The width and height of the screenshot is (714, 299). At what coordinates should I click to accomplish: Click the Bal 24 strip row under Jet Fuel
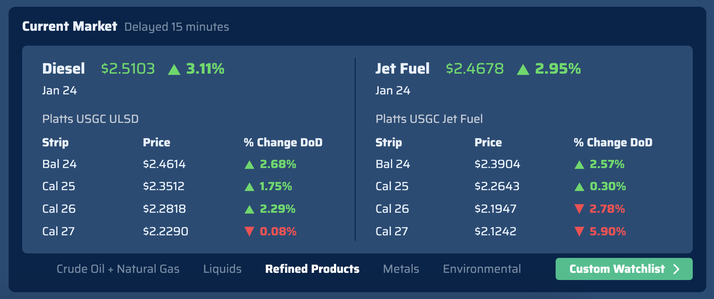pyautogui.click(x=392, y=164)
